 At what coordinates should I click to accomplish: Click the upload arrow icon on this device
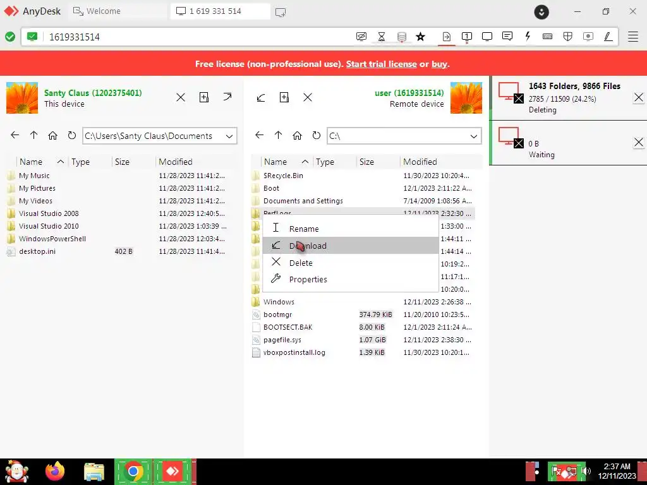click(227, 97)
